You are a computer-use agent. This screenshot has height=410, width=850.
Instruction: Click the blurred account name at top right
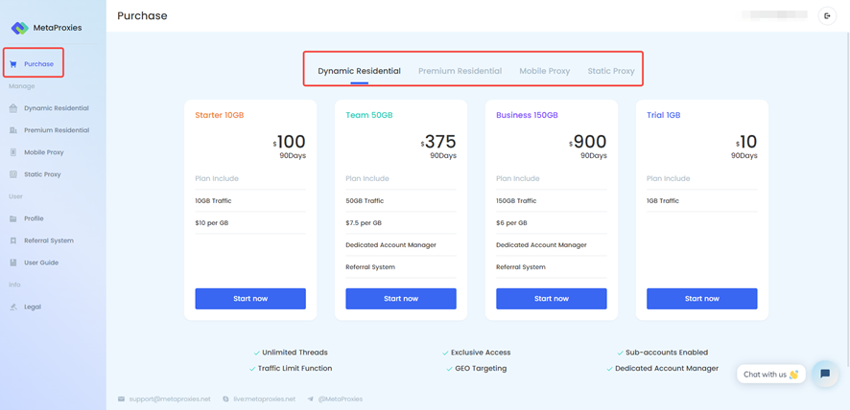coord(775,15)
